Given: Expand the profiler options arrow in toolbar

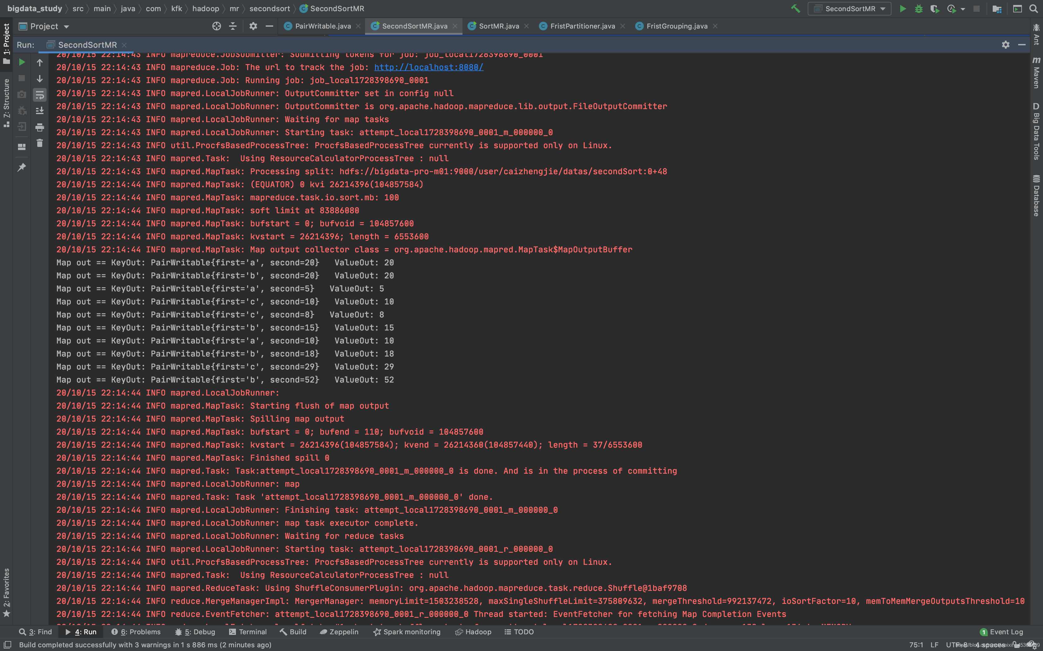Looking at the screenshot, I should pyautogui.click(x=963, y=9).
